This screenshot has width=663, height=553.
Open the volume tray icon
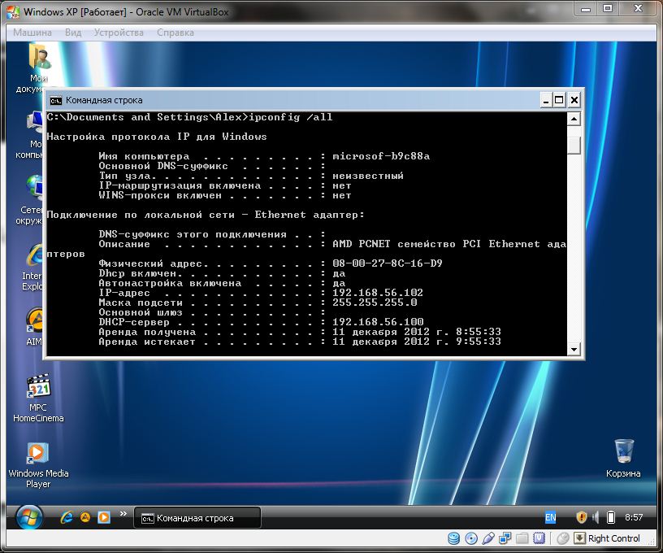click(596, 517)
